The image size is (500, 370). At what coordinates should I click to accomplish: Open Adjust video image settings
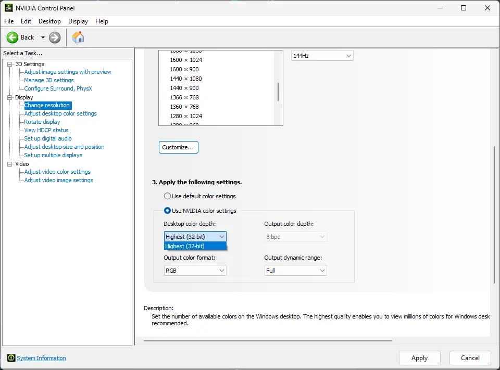tap(59, 180)
